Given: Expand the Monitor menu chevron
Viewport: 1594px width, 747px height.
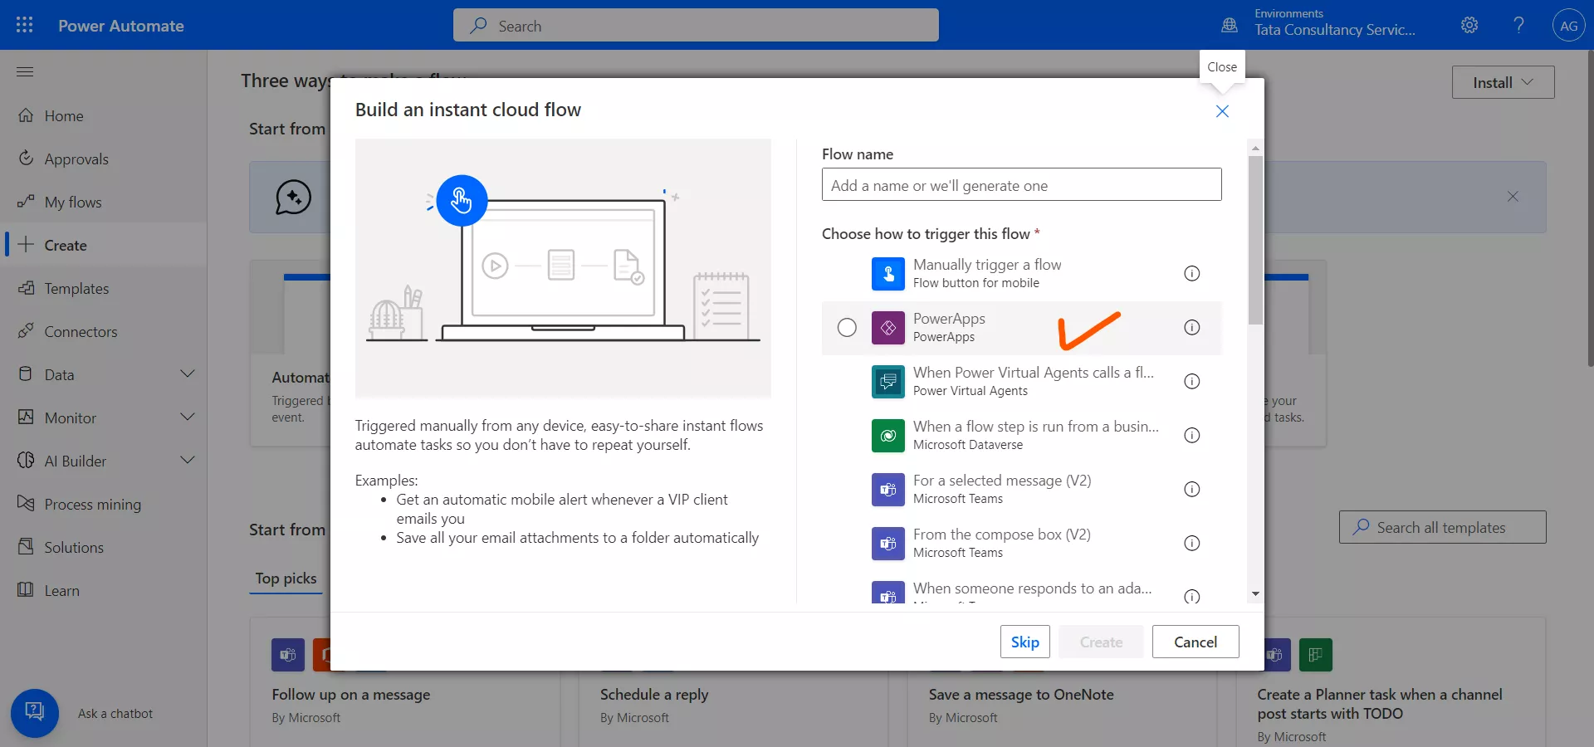Looking at the screenshot, I should point(188,417).
